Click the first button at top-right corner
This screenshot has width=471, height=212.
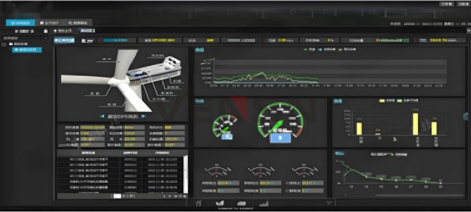pyautogui.click(x=446, y=4)
